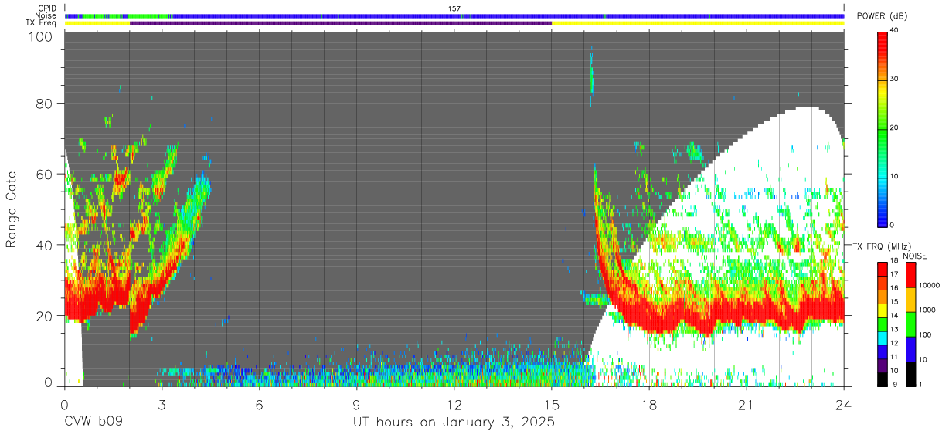Click the purple TX Freq bar segment
Screen dimensions: 949x438
[341, 23]
